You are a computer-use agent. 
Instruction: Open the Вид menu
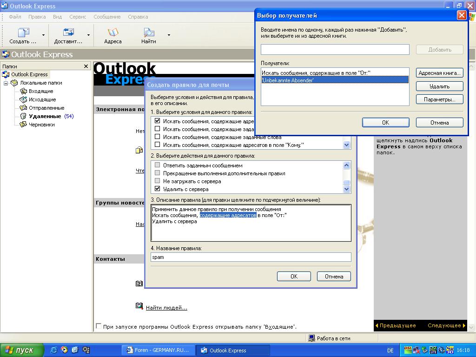[x=57, y=17]
